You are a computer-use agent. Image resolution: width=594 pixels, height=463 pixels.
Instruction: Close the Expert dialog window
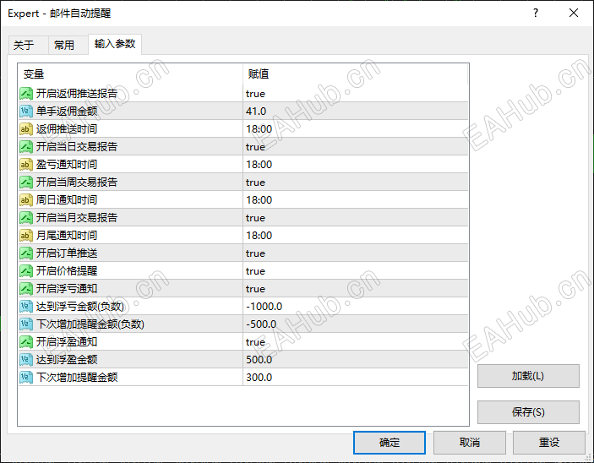pos(574,13)
